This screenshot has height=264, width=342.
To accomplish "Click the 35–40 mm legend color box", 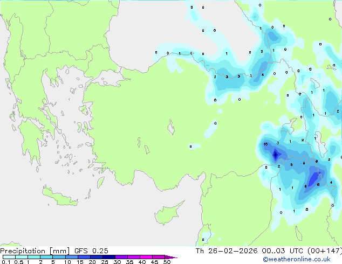I will click(134, 257).
